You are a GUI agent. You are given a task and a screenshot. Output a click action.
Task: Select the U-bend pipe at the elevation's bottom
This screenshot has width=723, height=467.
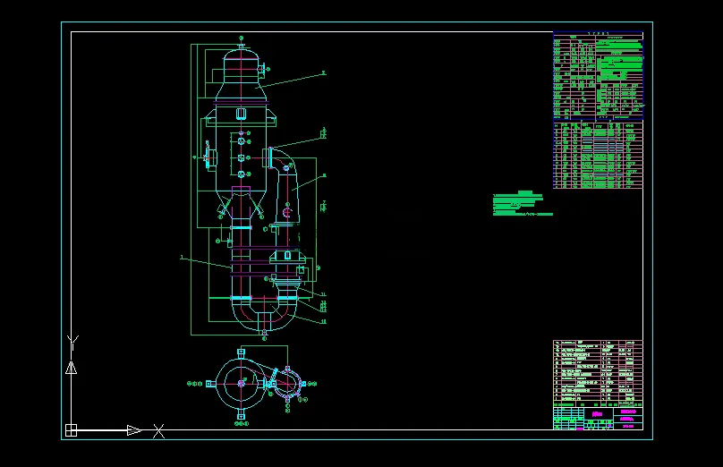pos(264,313)
